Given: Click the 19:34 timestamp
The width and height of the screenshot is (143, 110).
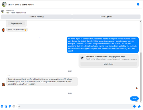Looking at the screenshot, I should click(x=70, y=93).
